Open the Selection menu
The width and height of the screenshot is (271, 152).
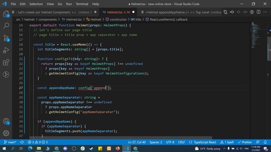coord(36,4)
